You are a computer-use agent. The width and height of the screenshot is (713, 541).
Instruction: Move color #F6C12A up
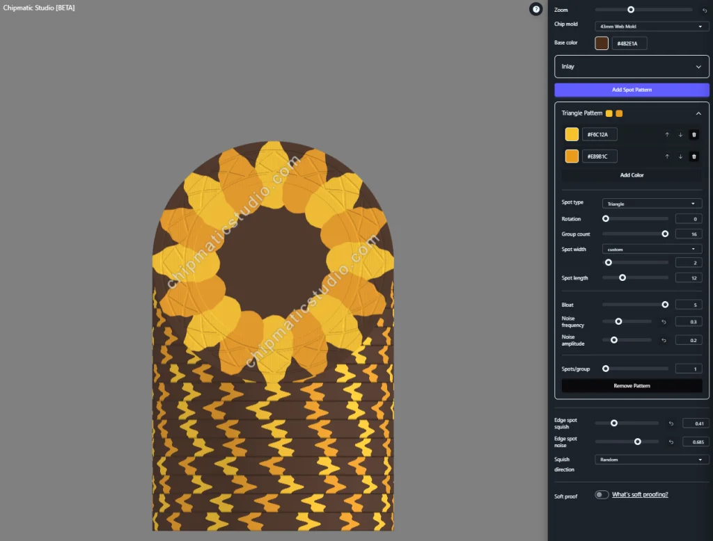667,134
